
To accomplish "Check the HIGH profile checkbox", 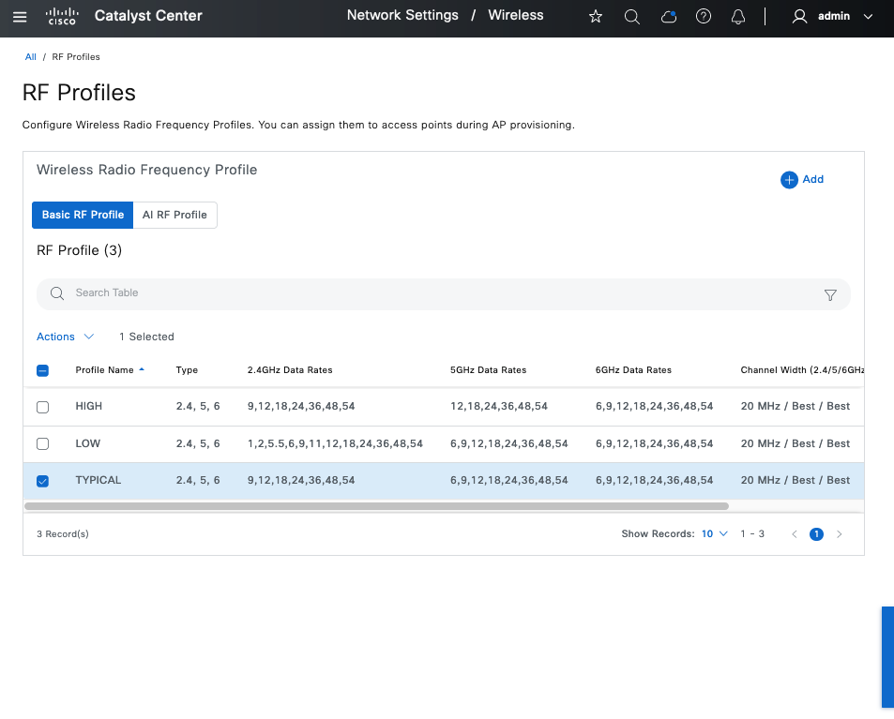I will tap(42, 407).
